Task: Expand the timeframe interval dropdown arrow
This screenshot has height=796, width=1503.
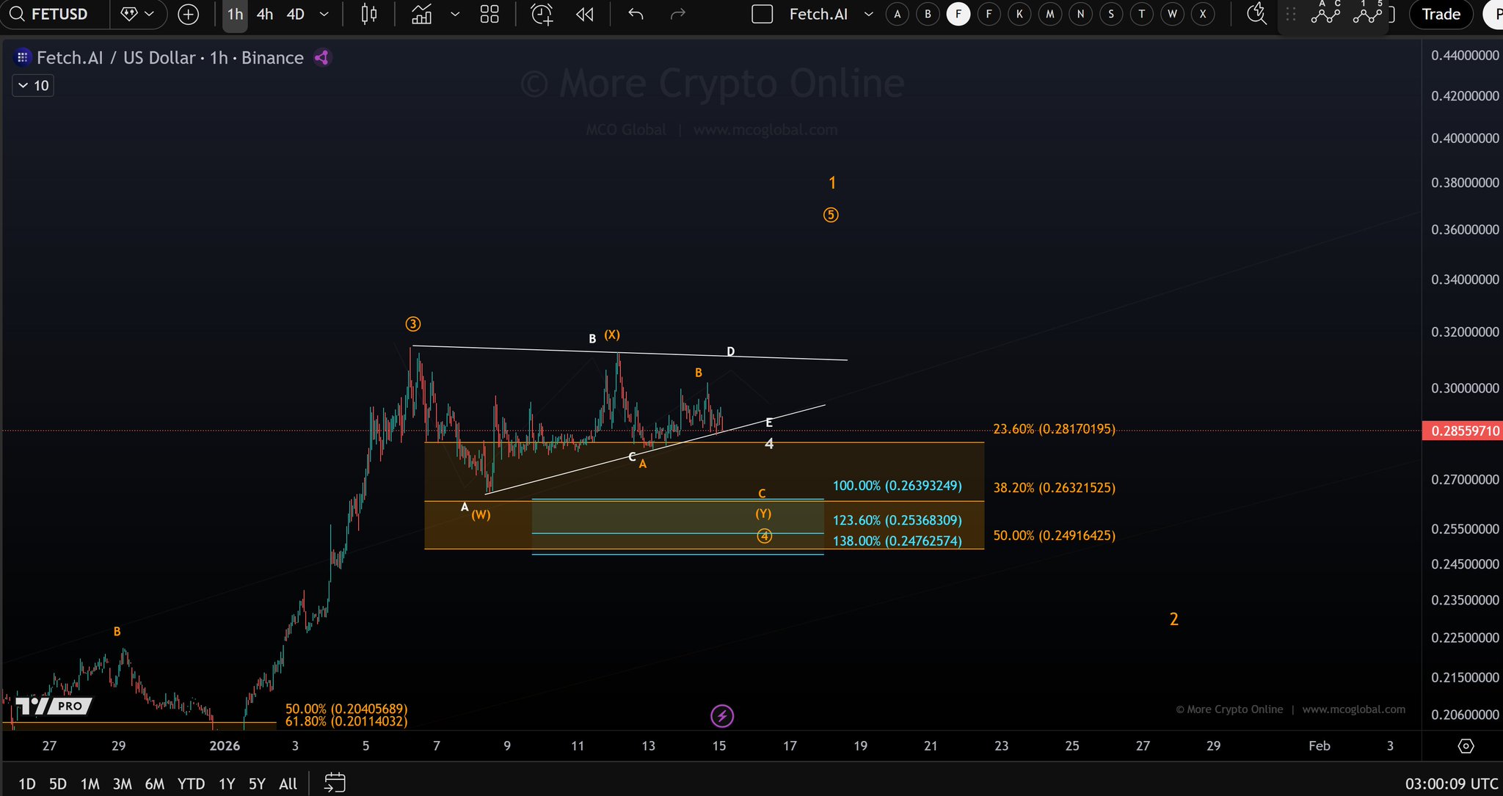Action: click(324, 14)
